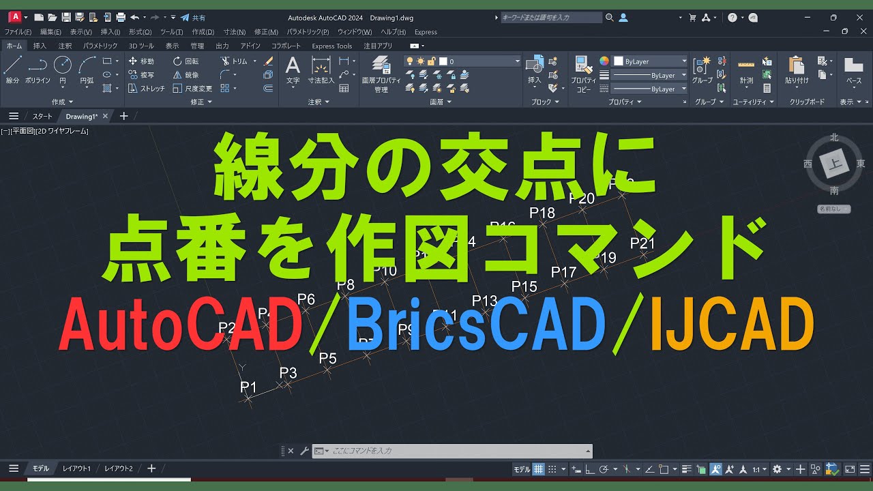Click the 名前なし UCS label below ViewCube
Image resolution: width=873 pixels, height=491 pixels.
(834, 209)
